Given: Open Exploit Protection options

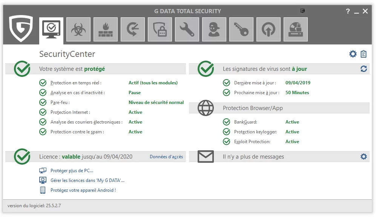Looking at the screenshot, I should click(252, 142).
